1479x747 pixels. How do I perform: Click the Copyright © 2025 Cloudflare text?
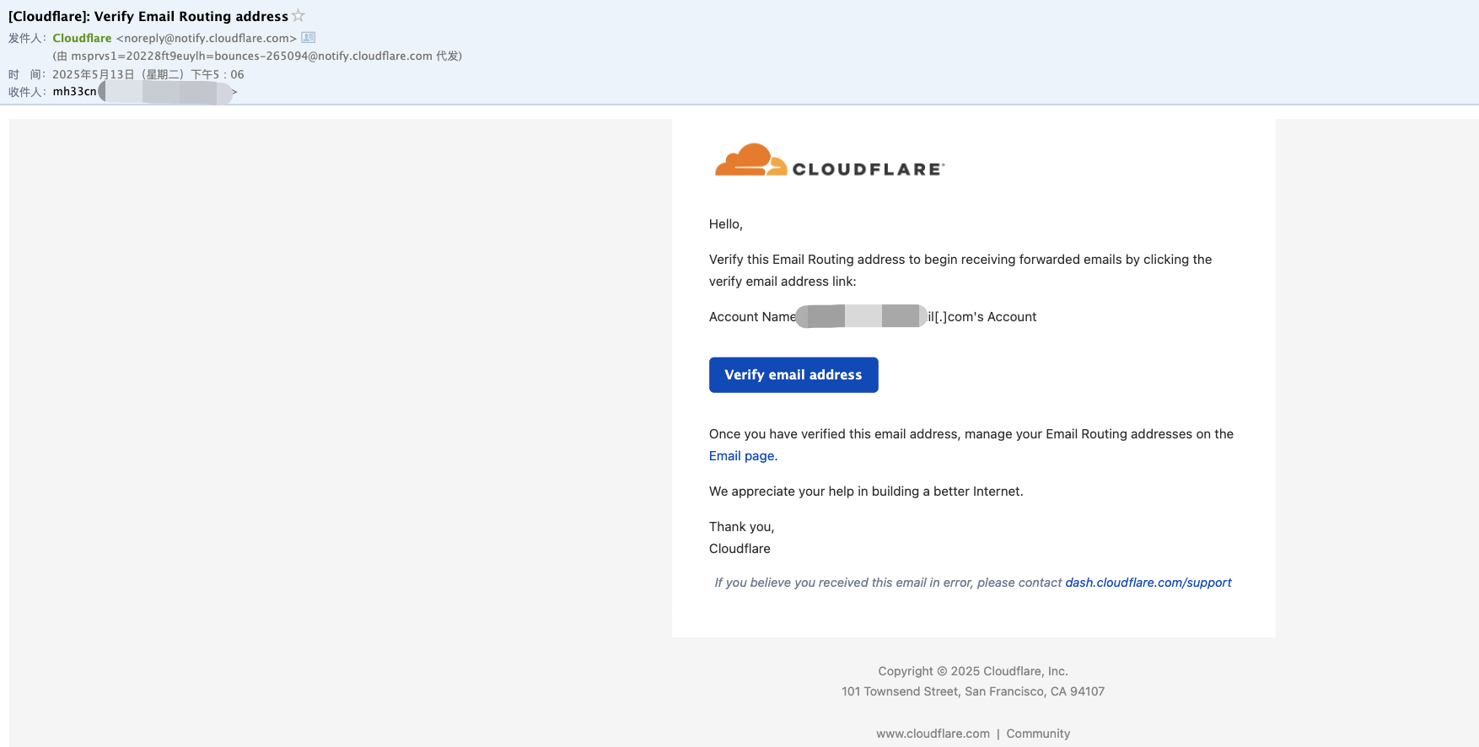pos(973,671)
